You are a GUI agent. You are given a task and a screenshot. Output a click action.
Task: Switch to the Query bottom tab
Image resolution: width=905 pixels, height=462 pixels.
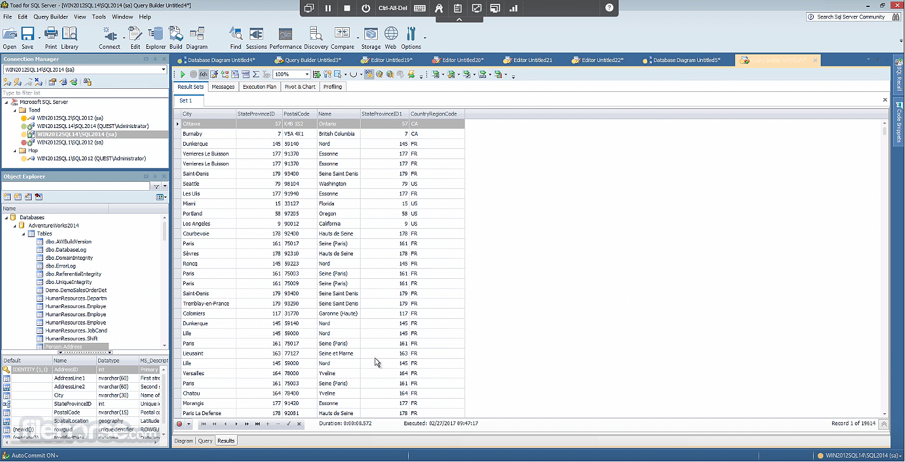205,441
